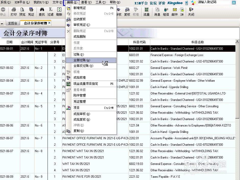The image size is (240, 180).
Task: Open the 查看(V) menu
Action: 86,2
